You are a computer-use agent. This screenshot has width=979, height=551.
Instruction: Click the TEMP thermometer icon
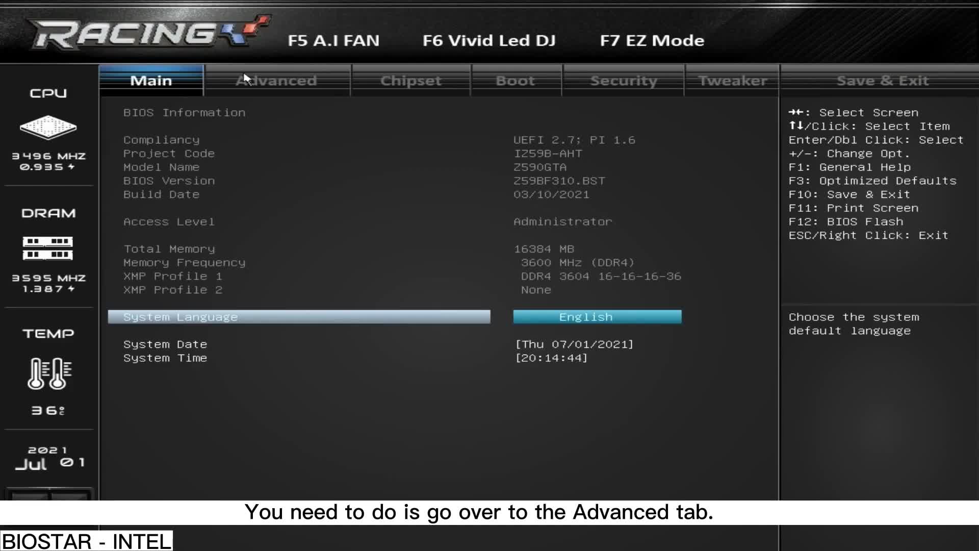pyautogui.click(x=47, y=374)
